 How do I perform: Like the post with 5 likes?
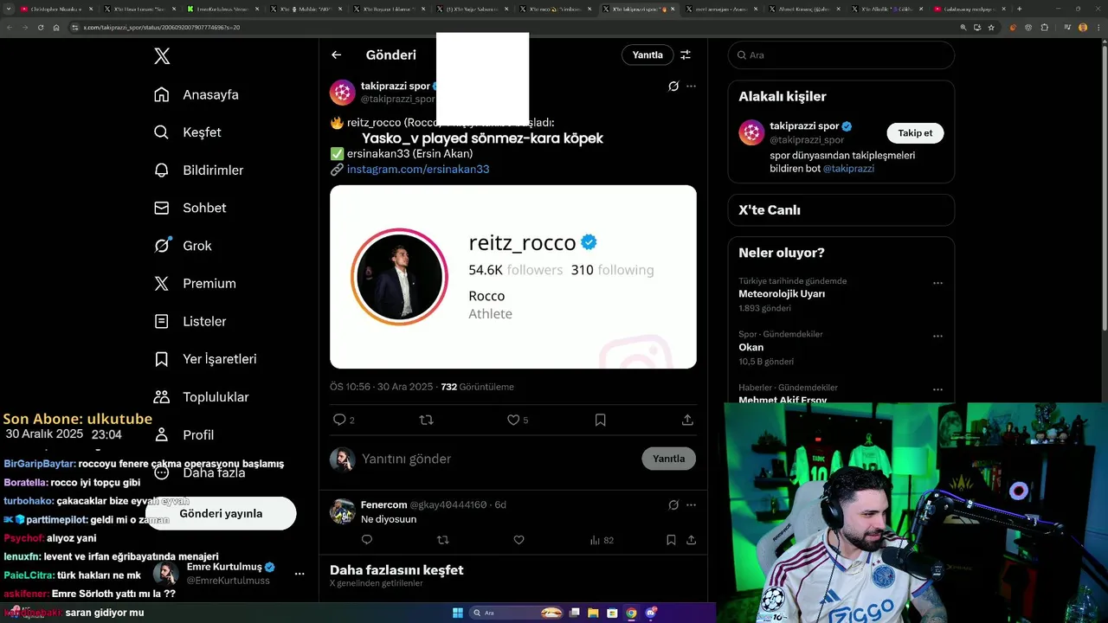pos(518,420)
